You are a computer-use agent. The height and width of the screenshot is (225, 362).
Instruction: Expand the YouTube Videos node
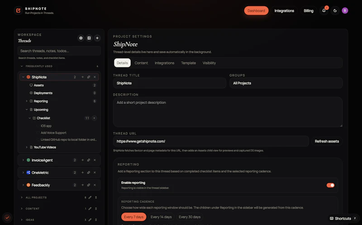pos(27,147)
